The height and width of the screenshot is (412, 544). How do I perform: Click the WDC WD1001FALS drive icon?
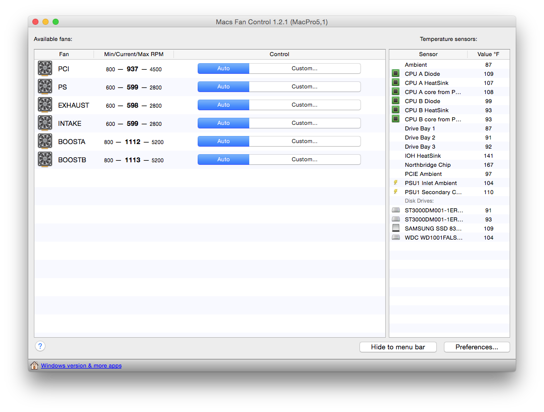[395, 238]
